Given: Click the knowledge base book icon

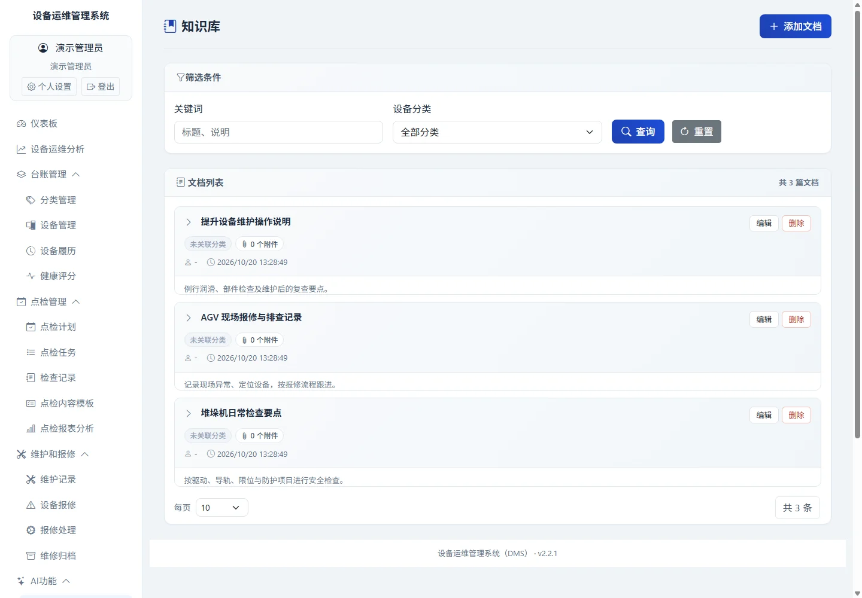Looking at the screenshot, I should click(170, 26).
